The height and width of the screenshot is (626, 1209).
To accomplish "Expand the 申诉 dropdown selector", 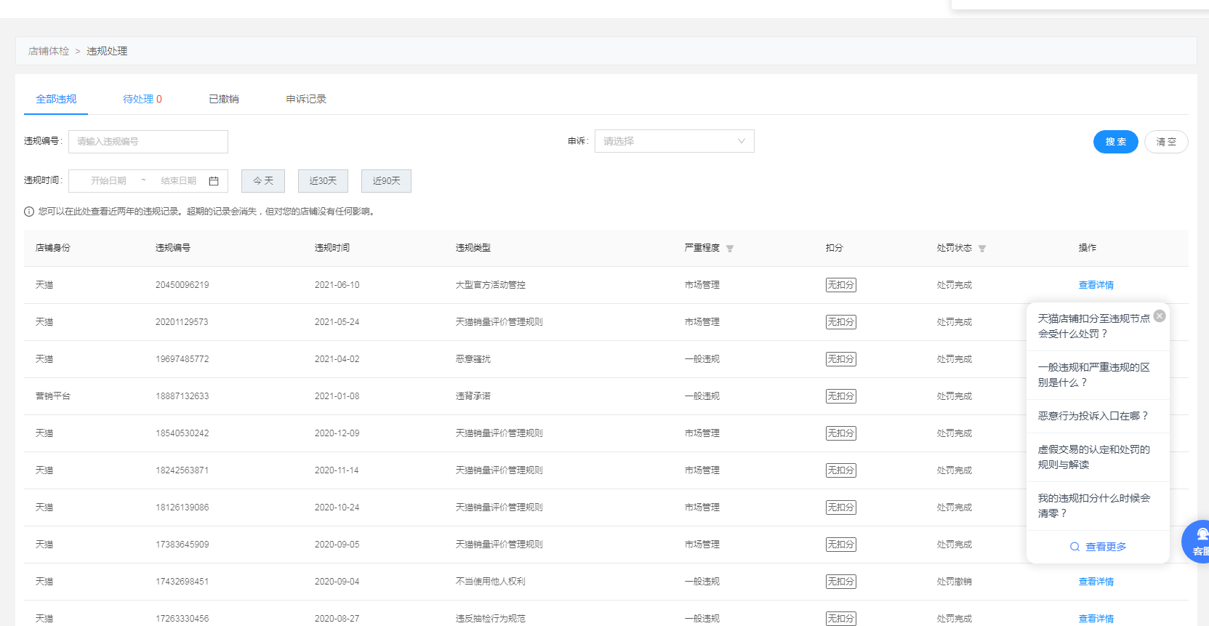I will (674, 141).
